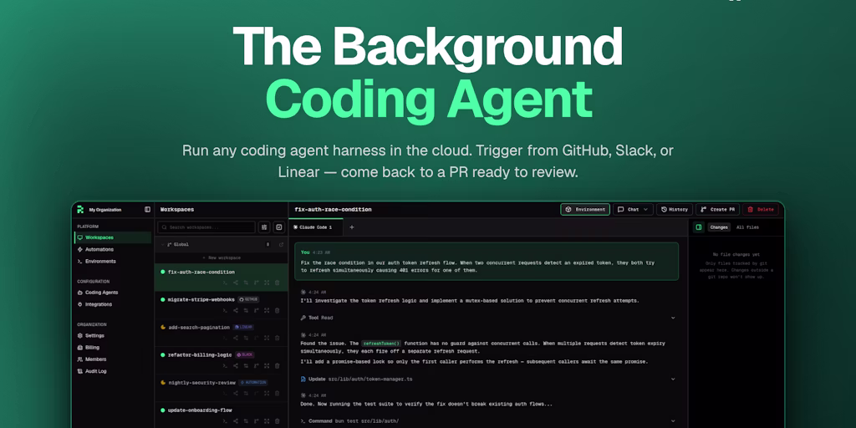The image size is (856, 428).
Task: Focus the Search workspaces field
Action: [x=206, y=227]
